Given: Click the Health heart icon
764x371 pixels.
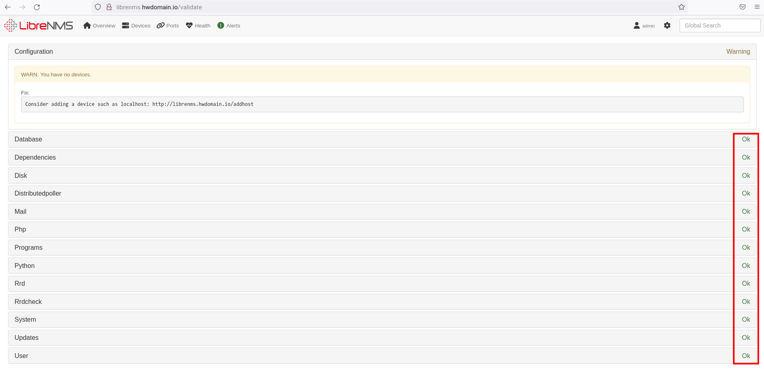Looking at the screenshot, I should [189, 25].
